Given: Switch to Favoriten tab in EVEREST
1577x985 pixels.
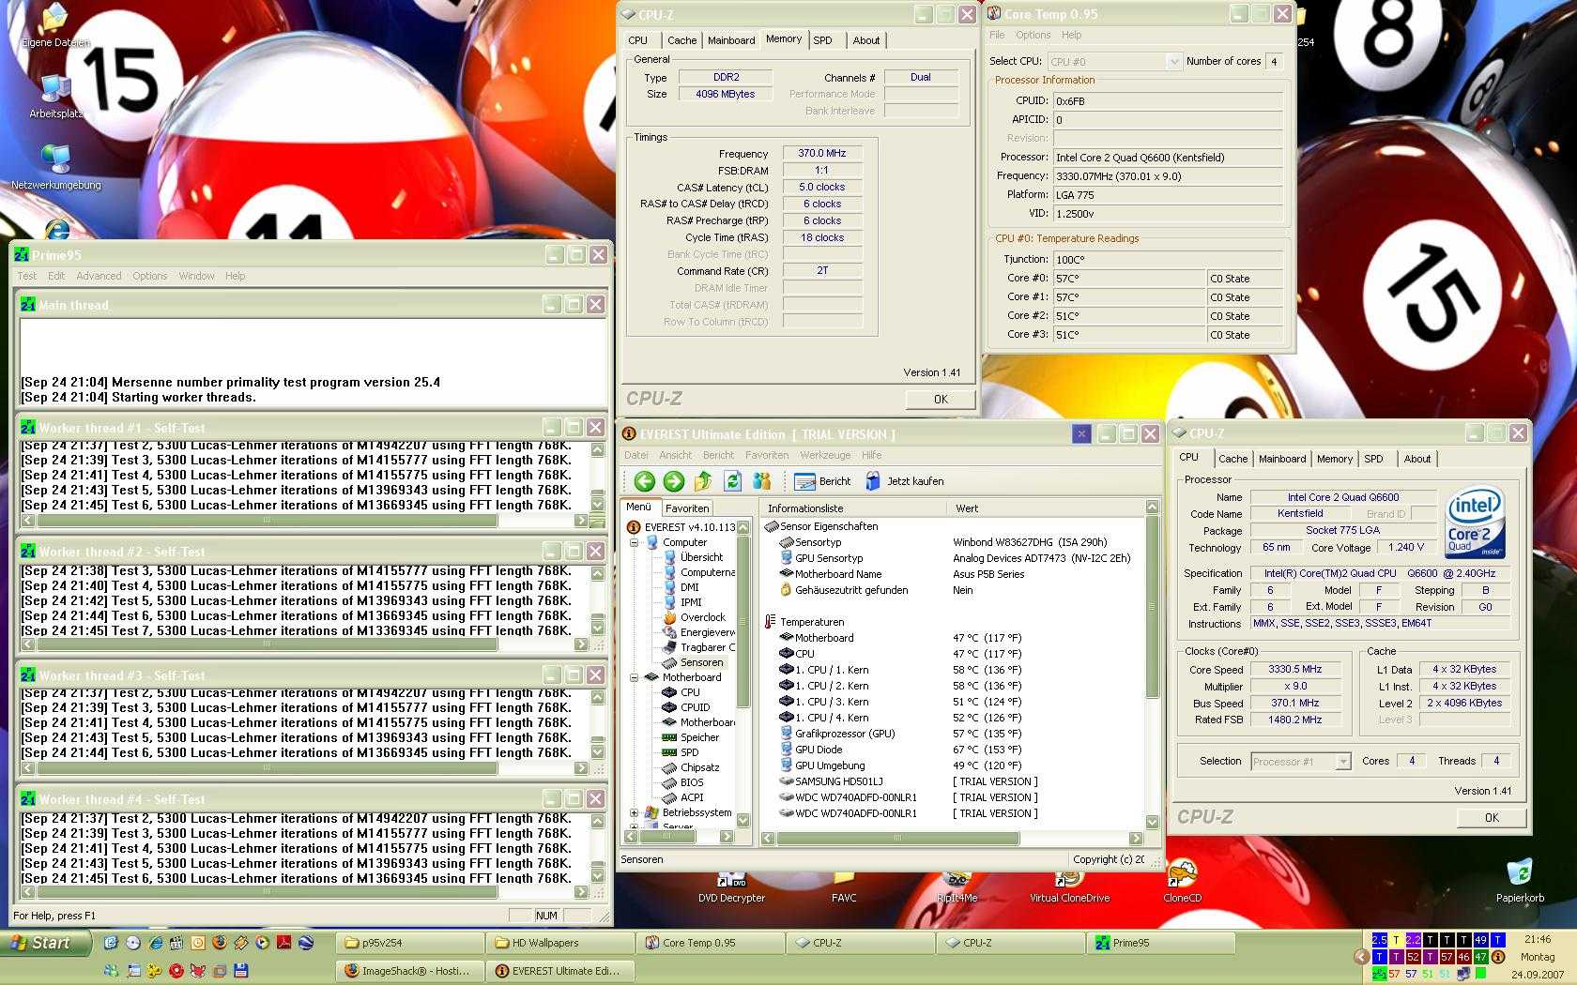Looking at the screenshot, I should [687, 508].
